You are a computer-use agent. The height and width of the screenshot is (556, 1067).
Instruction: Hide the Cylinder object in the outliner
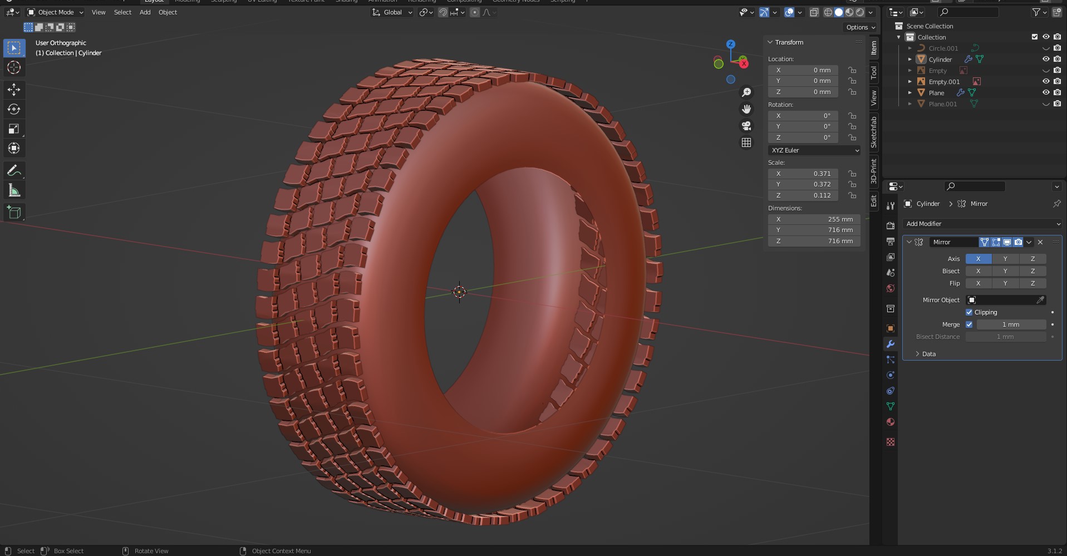(1046, 59)
